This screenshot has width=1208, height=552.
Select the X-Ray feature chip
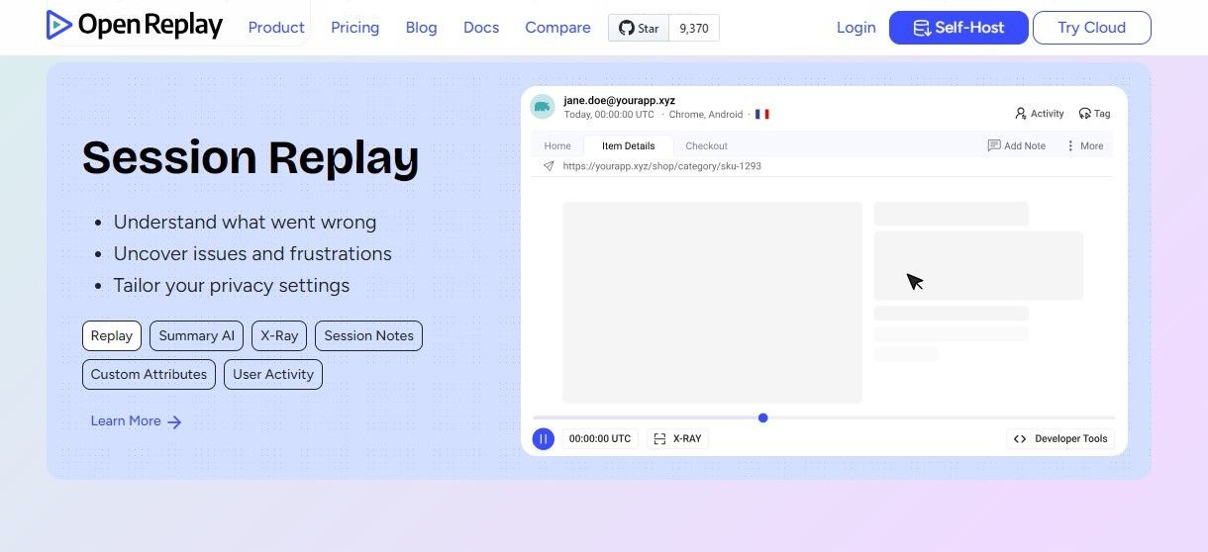(279, 335)
